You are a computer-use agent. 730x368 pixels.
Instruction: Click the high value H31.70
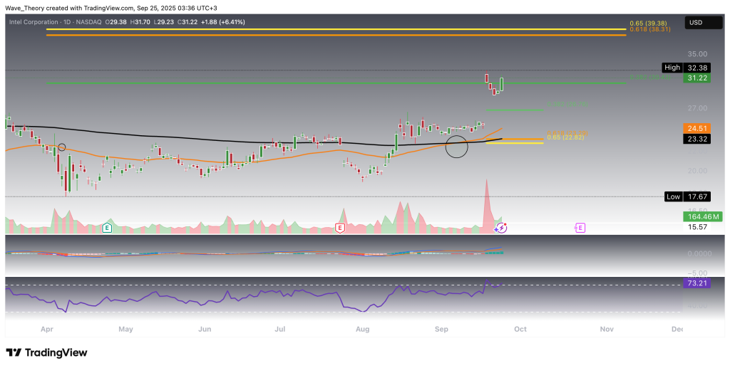coord(139,22)
